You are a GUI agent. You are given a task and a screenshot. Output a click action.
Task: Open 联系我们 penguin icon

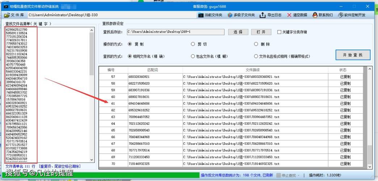point(315,15)
